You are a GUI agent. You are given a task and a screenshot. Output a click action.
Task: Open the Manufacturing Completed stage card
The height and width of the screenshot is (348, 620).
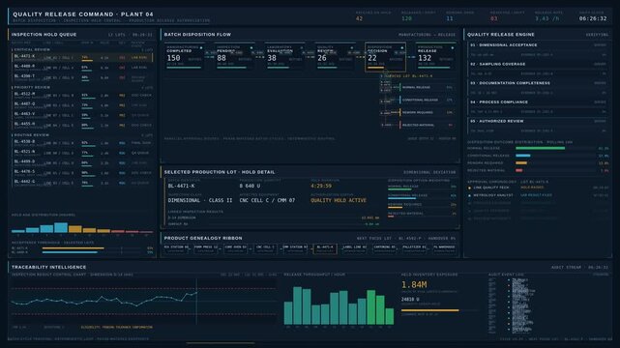click(185, 56)
